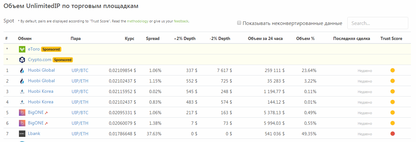Screen dimensions: 416x142
Task: Click red arrow icon next to BigONE row 6
Action: click(x=47, y=123)
